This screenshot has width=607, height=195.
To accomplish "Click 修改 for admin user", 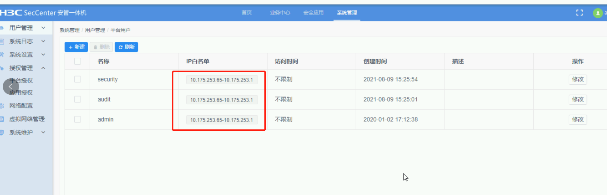I will [577, 120].
